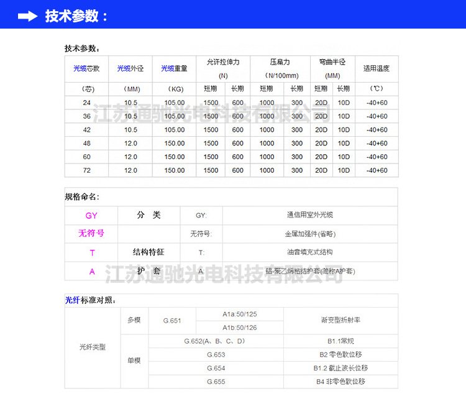This screenshot has width=466, height=404.
Task: Select the G.651 cell
Action: [172, 321]
